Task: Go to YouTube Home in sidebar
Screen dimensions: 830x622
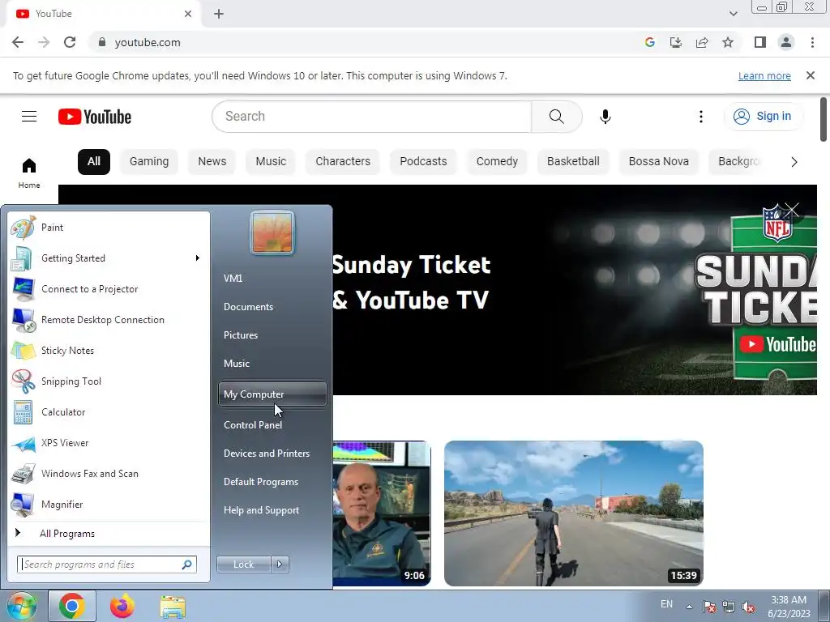Action: (x=29, y=173)
